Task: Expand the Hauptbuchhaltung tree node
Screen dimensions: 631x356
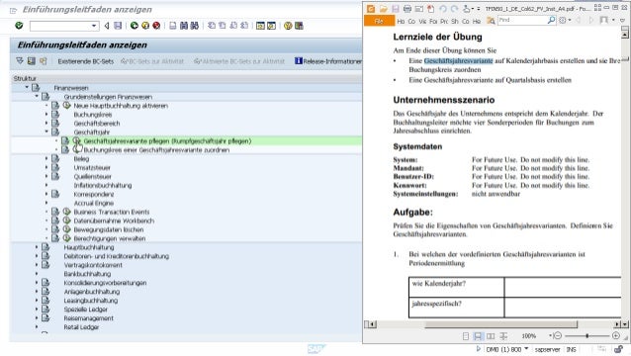Action: (x=37, y=246)
